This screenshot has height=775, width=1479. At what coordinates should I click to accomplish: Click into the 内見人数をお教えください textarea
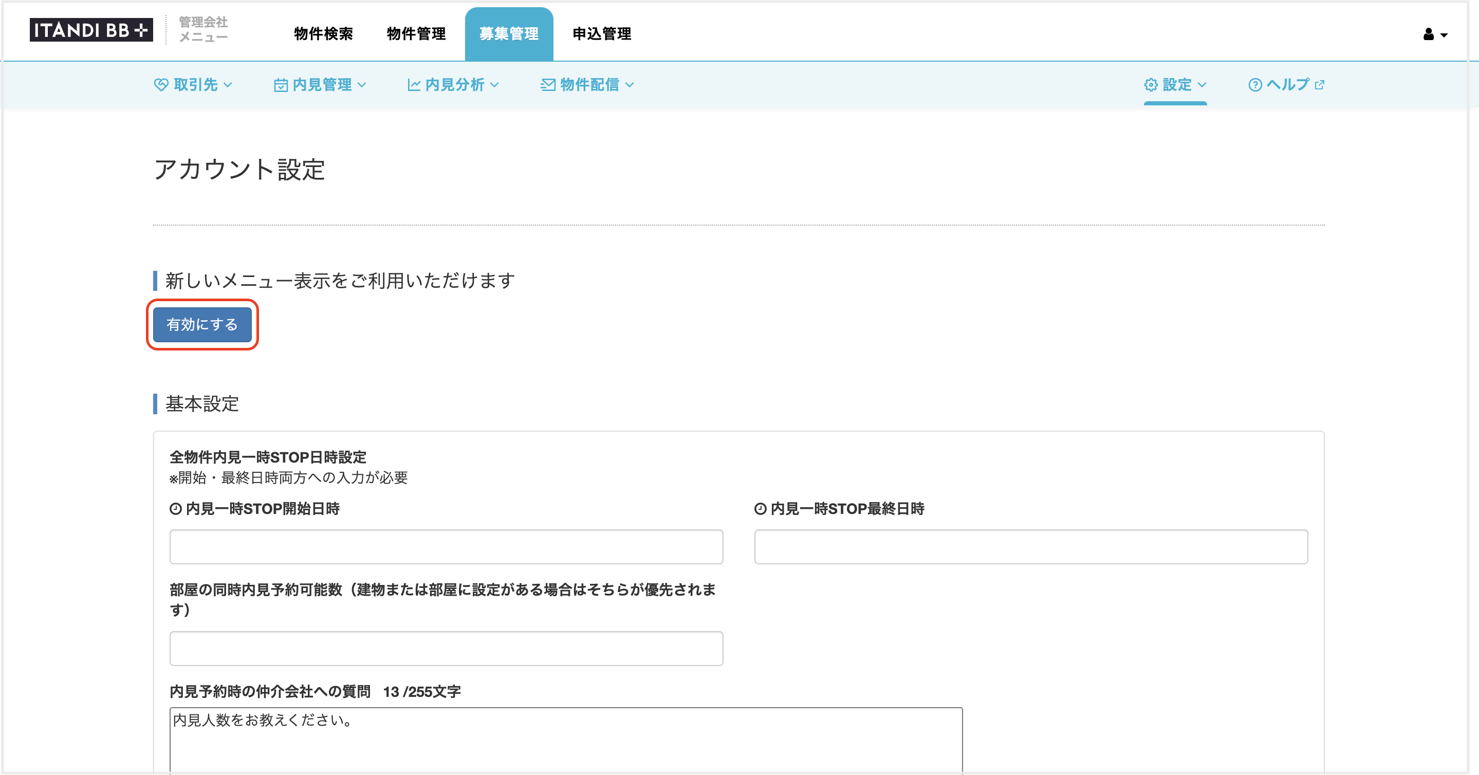566,741
